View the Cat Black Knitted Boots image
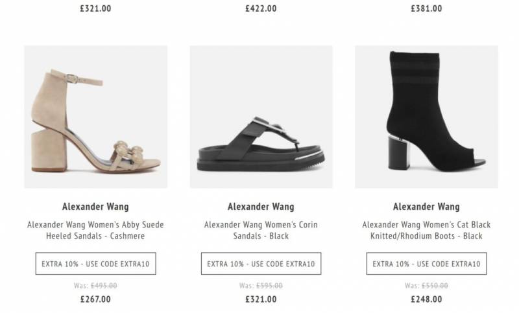 pos(426,117)
